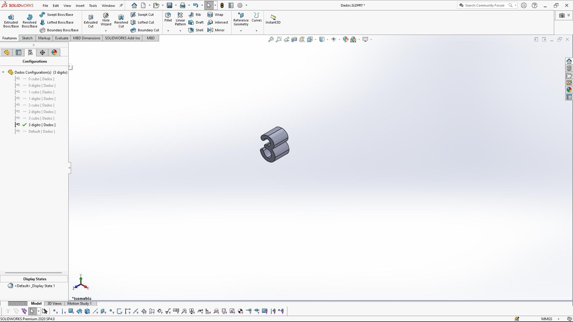Expand the Reference Geometry dropdown arrow
The image size is (573, 322).
click(241, 31)
